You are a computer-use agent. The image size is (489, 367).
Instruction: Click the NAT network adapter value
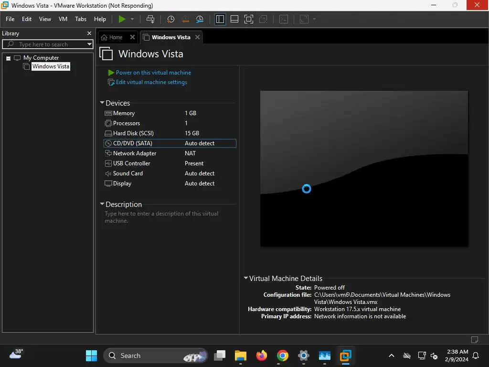click(x=190, y=153)
